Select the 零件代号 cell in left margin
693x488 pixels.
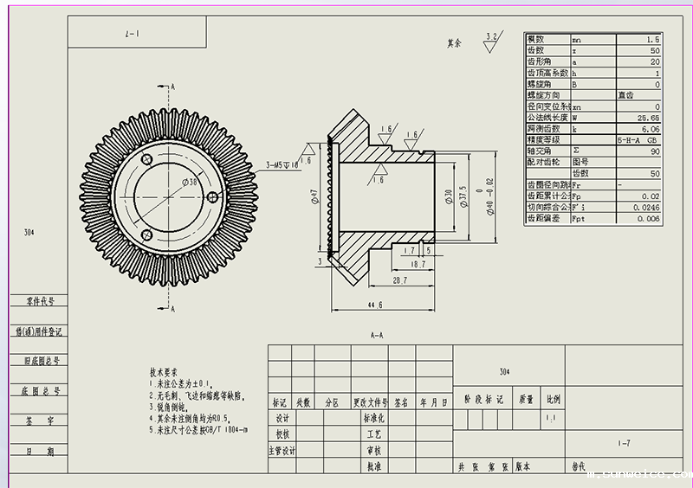[40, 302]
